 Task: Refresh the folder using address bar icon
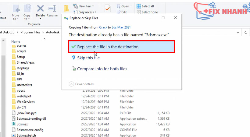coord(246,32)
